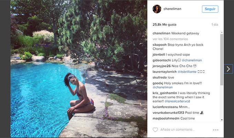Open chaneliman profile avatar picture
Image resolution: width=234 pixels, height=138 pixels.
[157, 9]
